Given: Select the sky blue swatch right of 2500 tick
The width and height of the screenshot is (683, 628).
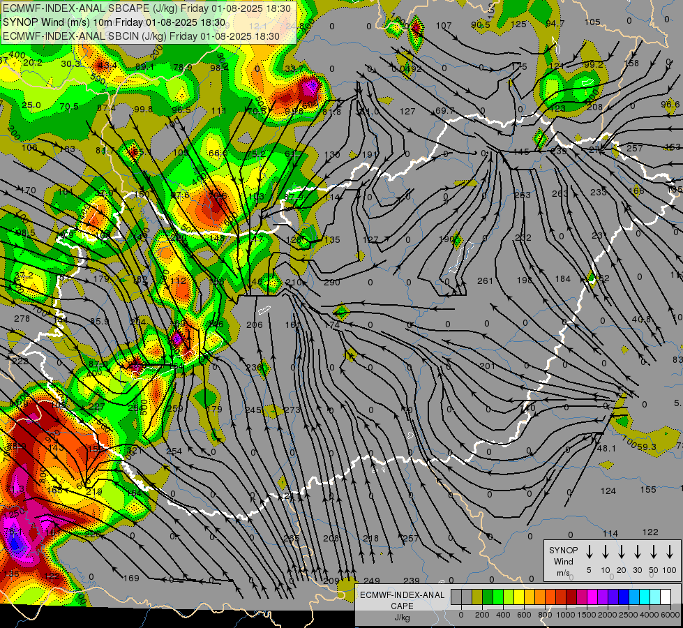Looking at the screenshot, I should [x=633, y=597].
